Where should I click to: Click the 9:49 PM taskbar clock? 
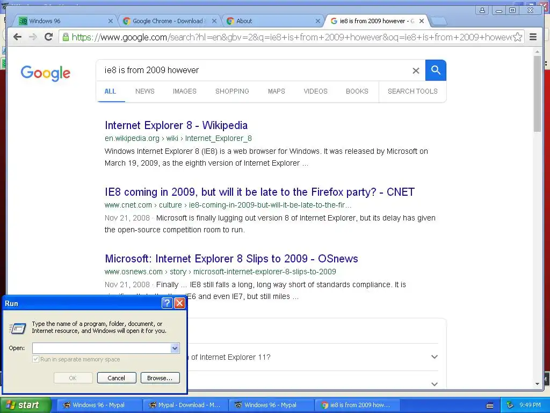coord(530,405)
